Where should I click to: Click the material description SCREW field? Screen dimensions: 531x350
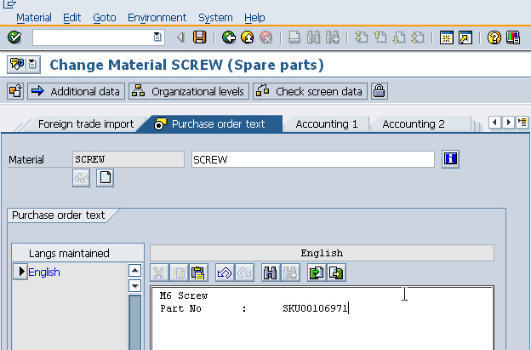pos(311,159)
